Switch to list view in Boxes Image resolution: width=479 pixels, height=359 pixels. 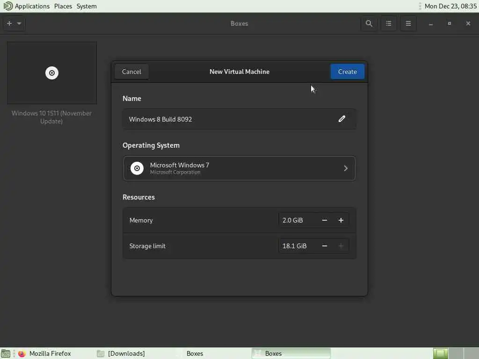point(389,23)
